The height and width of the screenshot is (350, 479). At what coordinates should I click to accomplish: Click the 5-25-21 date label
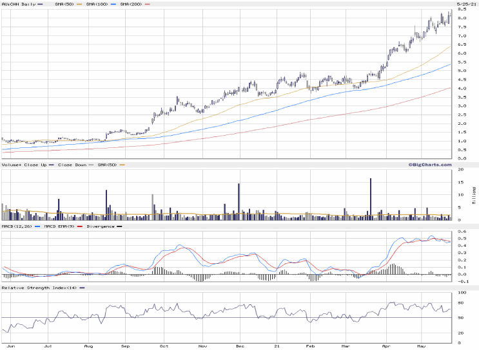pyautogui.click(x=467, y=4)
